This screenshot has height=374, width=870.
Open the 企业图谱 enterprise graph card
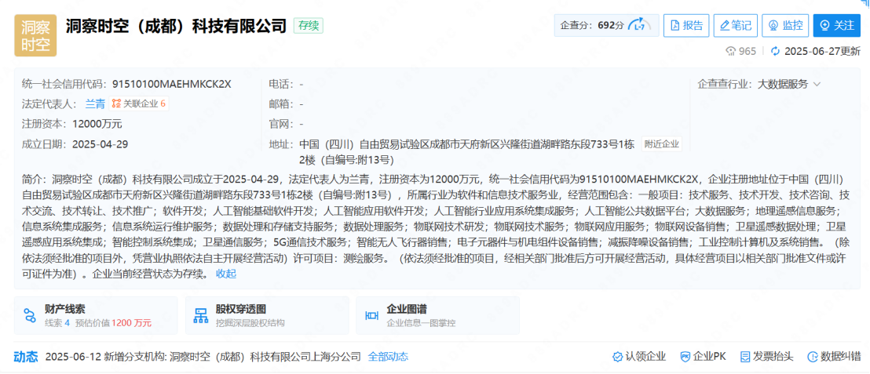438,315
